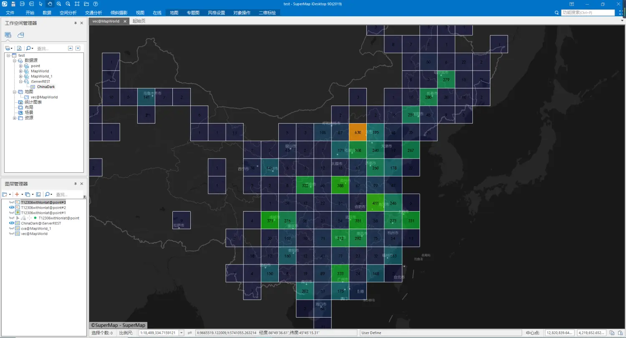Pin the 图层管理器 panel
The height and width of the screenshot is (338, 626).
click(x=76, y=184)
